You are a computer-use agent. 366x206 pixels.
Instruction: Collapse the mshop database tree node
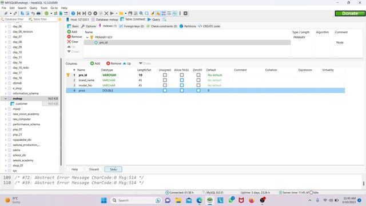click(6, 98)
